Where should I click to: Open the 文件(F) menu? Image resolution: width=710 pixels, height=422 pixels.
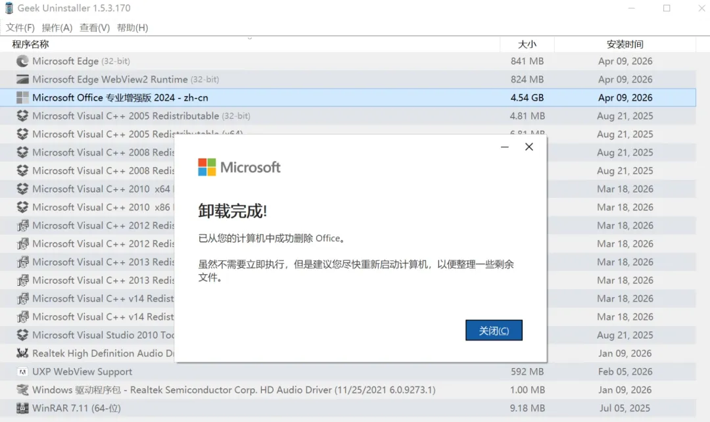(20, 28)
